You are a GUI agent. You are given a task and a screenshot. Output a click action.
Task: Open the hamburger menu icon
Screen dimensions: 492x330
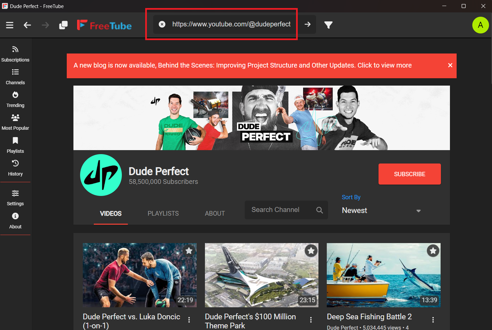pyautogui.click(x=10, y=25)
